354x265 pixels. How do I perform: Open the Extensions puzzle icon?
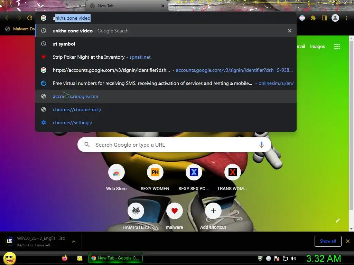point(313,18)
